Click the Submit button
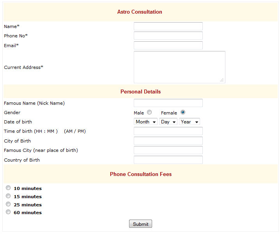The height and width of the screenshot is (234, 280). click(140, 224)
